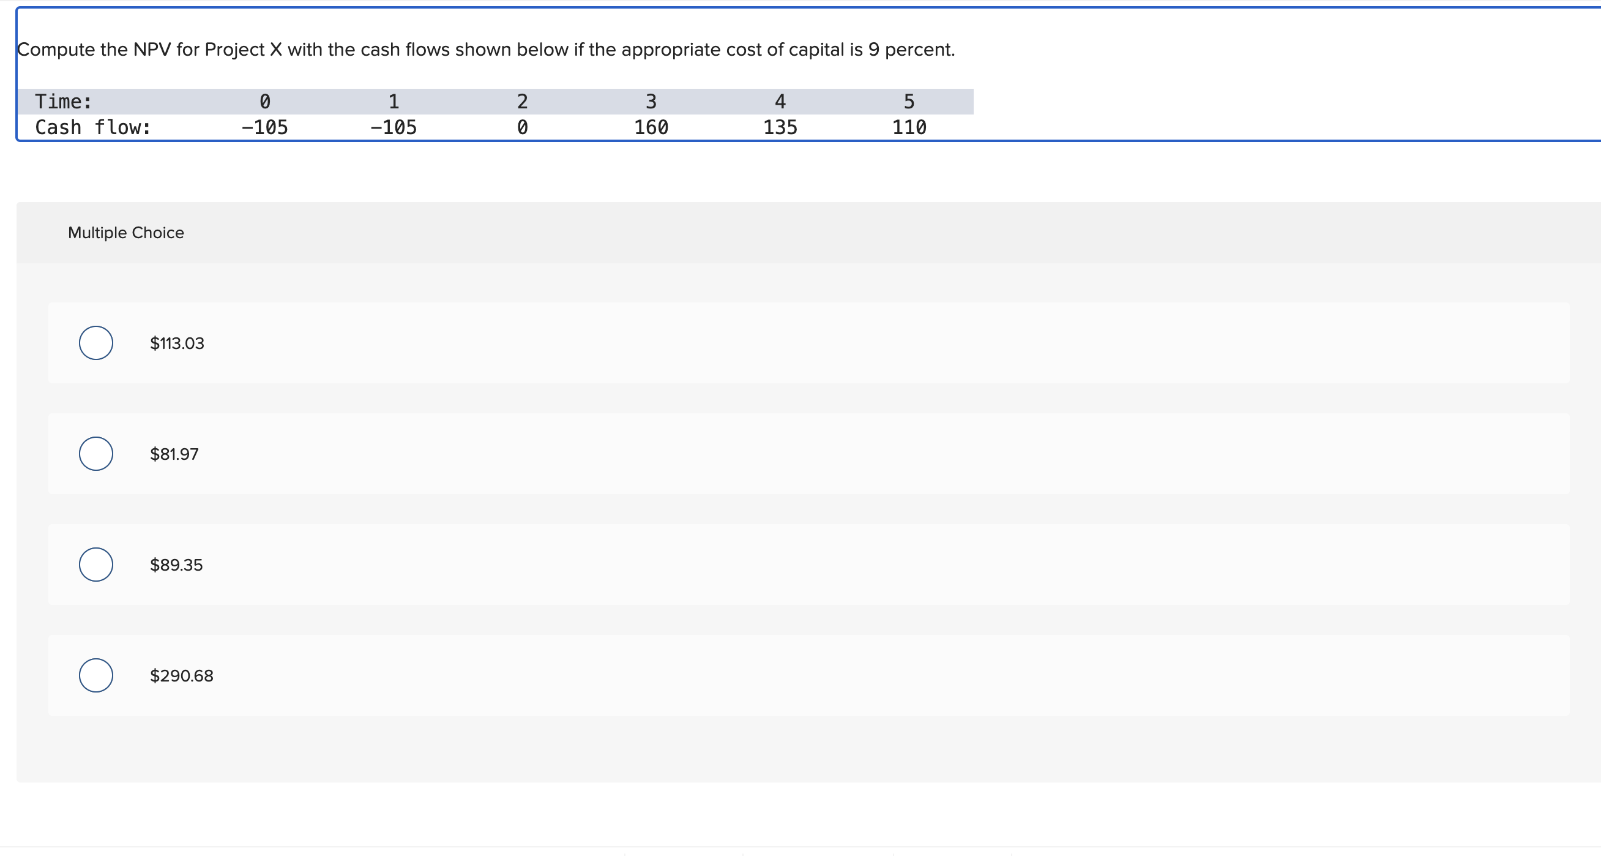1601x856 pixels.
Task: Click the Cash flow row label
Action: [x=92, y=127]
